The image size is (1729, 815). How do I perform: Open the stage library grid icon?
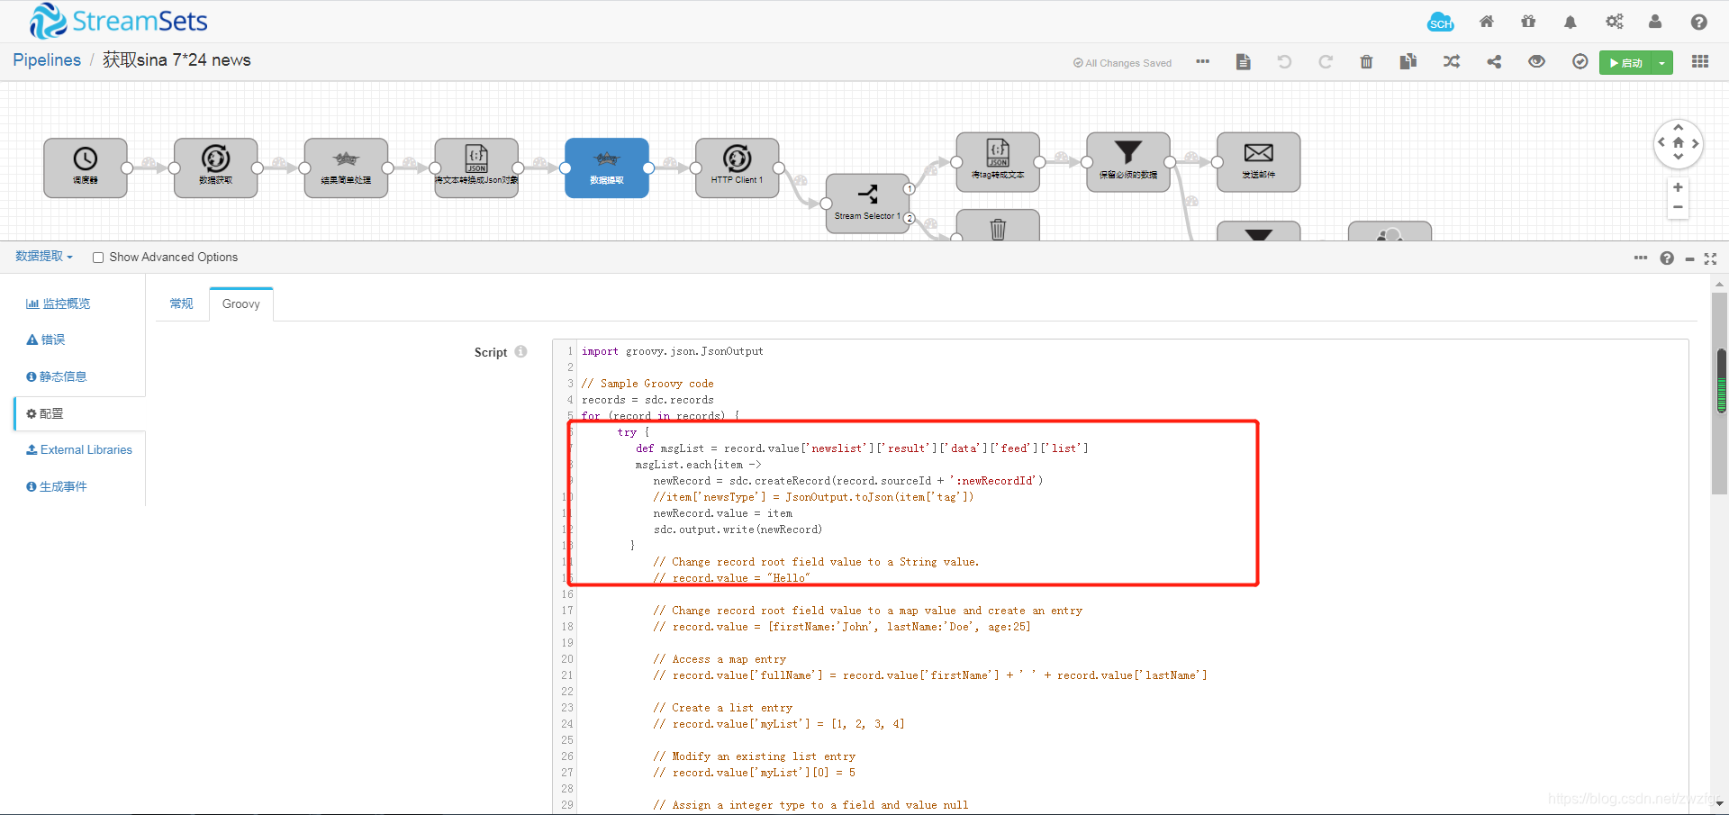click(1700, 61)
